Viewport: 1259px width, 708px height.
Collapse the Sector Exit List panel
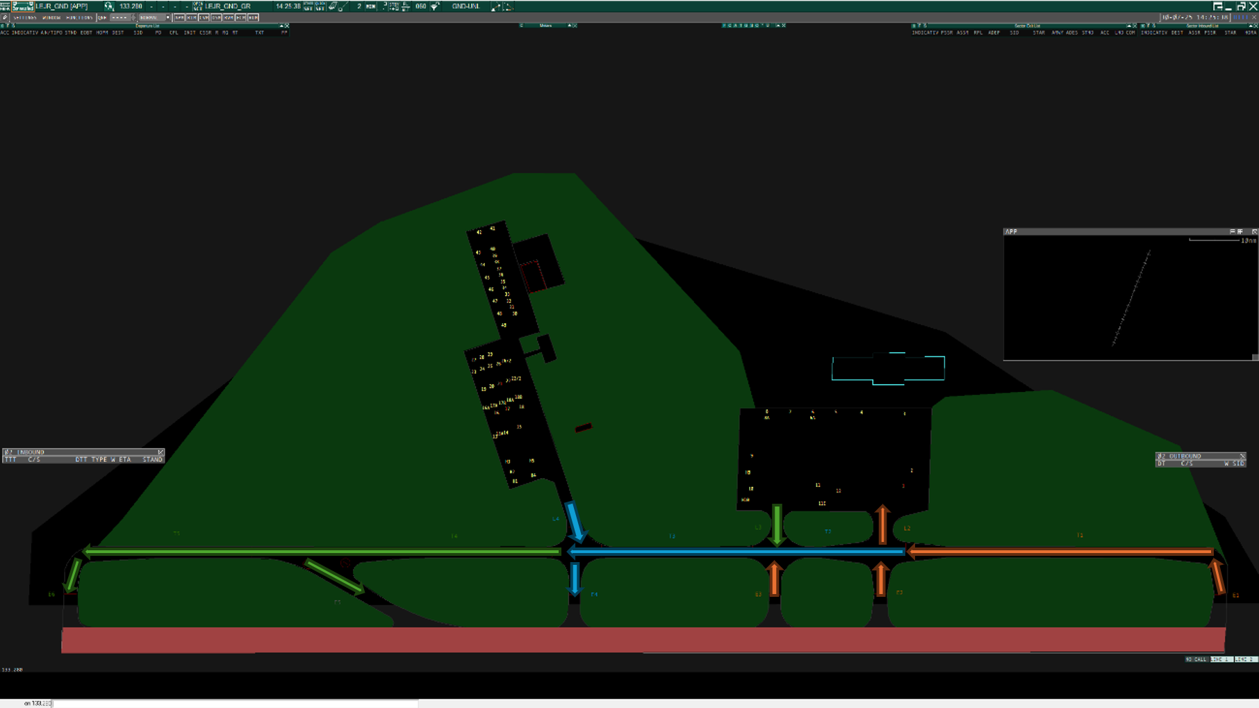tap(1129, 26)
